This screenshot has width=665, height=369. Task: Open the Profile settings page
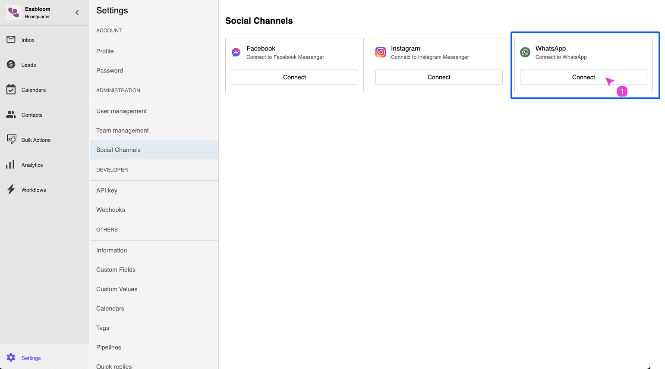(x=104, y=51)
